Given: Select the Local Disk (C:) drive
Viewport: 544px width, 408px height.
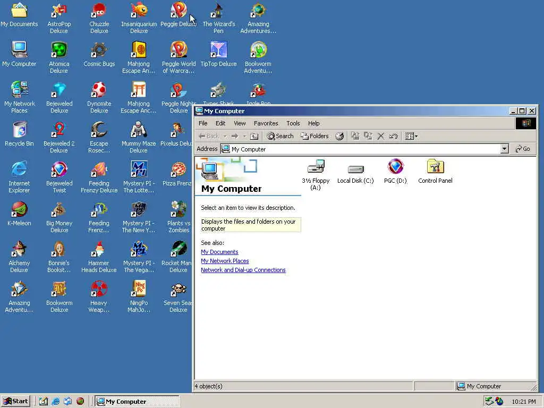Looking at the screenshot, I should (355, 169).
